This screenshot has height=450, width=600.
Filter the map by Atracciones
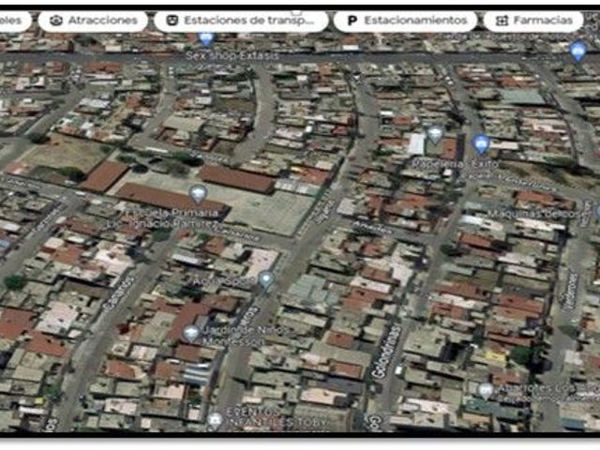[x=93, y=21]
